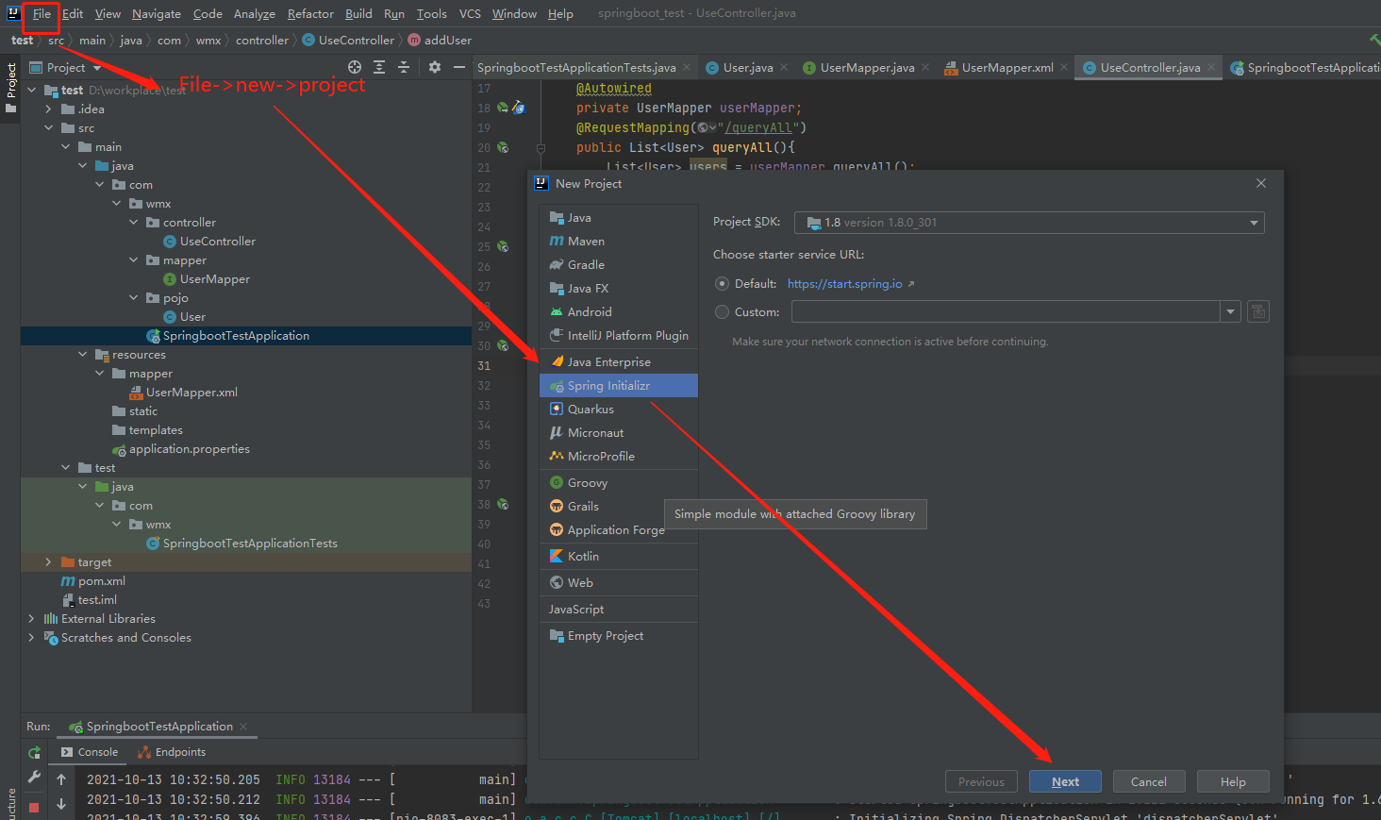Switch to UserMapper.xml editor tab
1381x820 pixels.
click(1007, 68)
